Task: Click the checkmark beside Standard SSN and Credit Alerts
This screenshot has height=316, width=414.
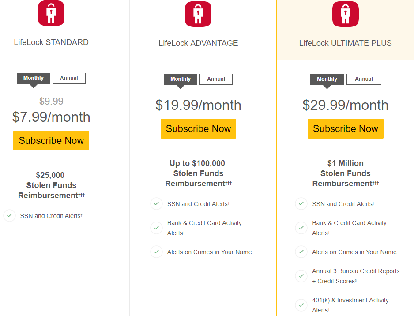Action: (10, 216)
